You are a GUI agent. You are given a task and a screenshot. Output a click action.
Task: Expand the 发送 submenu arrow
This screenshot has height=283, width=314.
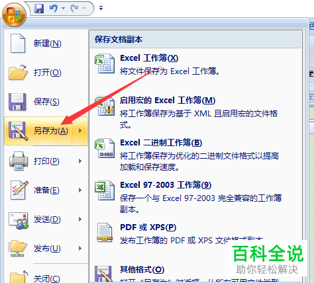(80, 220)
